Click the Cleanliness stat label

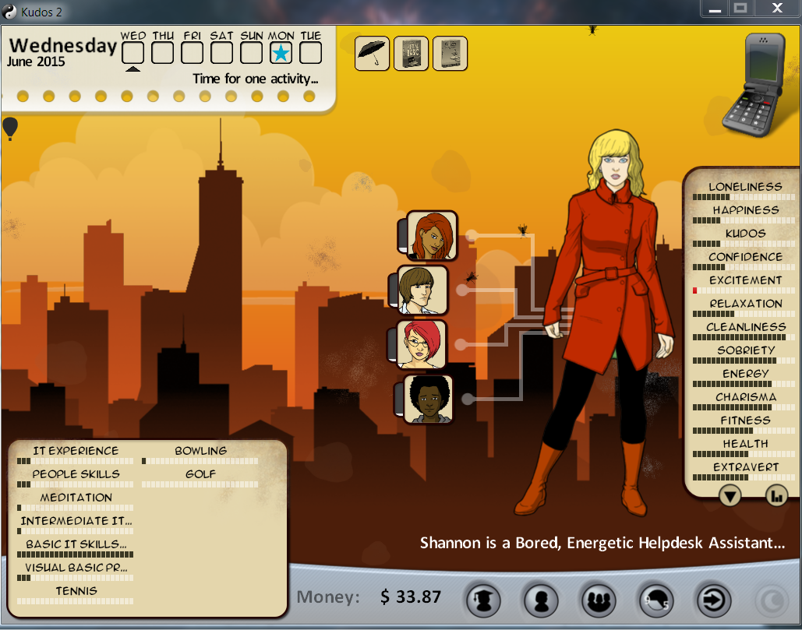coord(746,327)
